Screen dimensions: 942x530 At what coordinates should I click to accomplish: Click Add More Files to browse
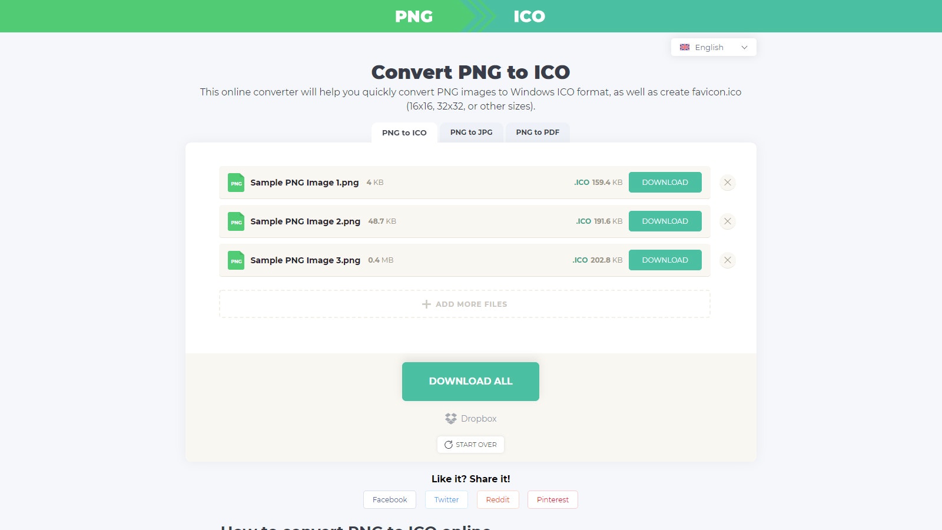(x=465, y=304)
